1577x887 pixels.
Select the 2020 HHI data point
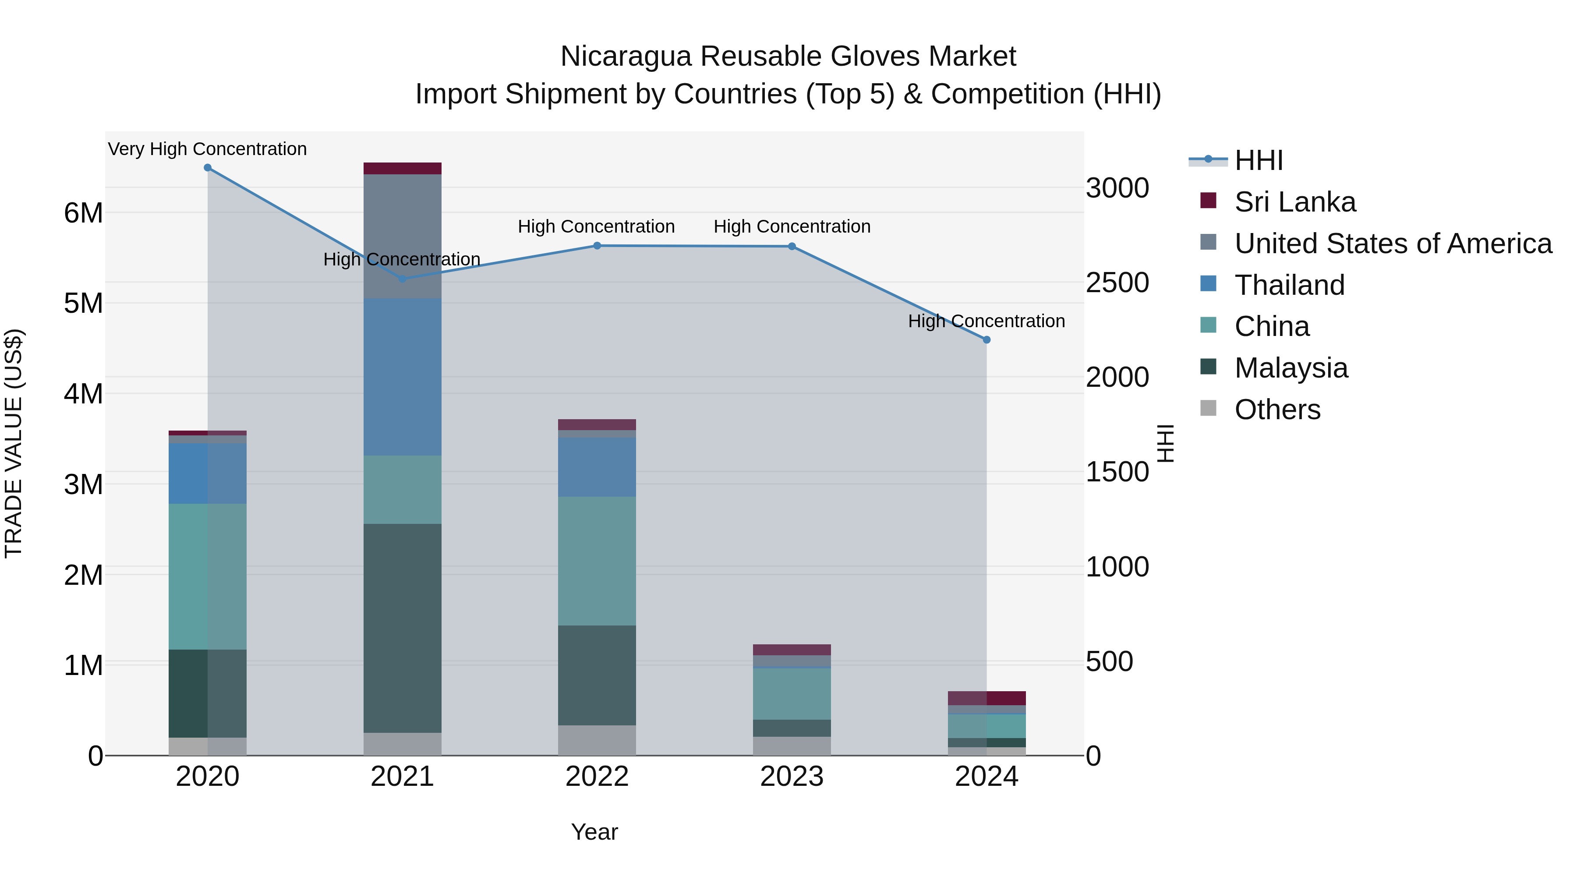[208, 168]
